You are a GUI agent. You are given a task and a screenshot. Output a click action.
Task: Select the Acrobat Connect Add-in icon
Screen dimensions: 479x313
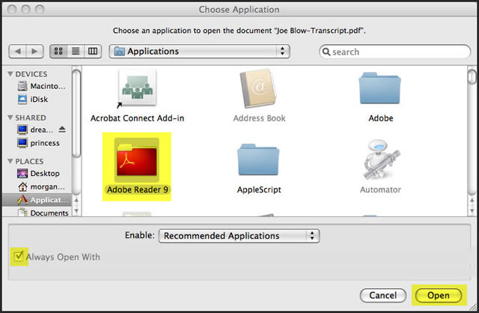[x=137, y=88]
